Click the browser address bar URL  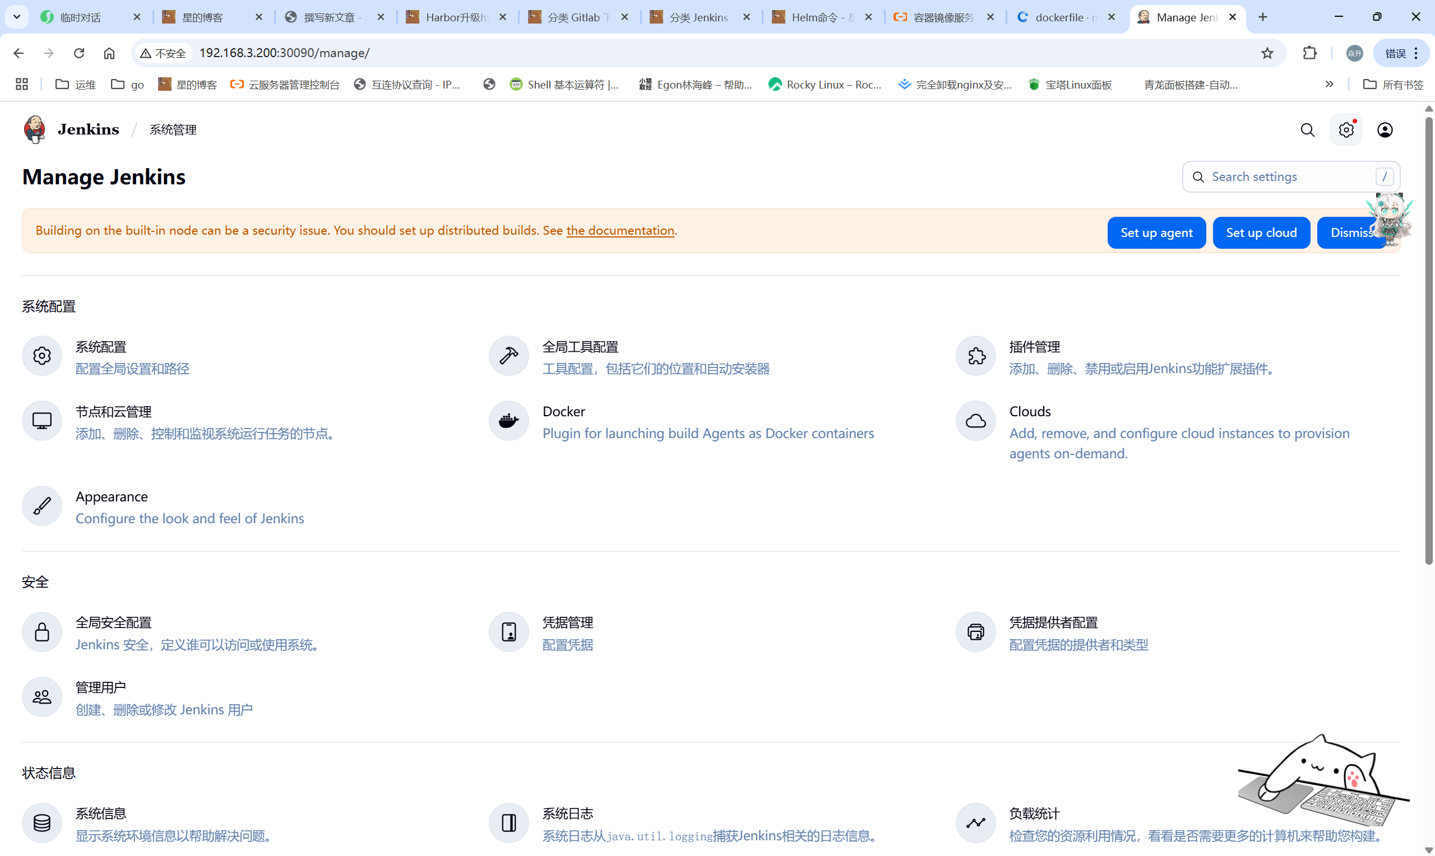[x=284, y=53]
